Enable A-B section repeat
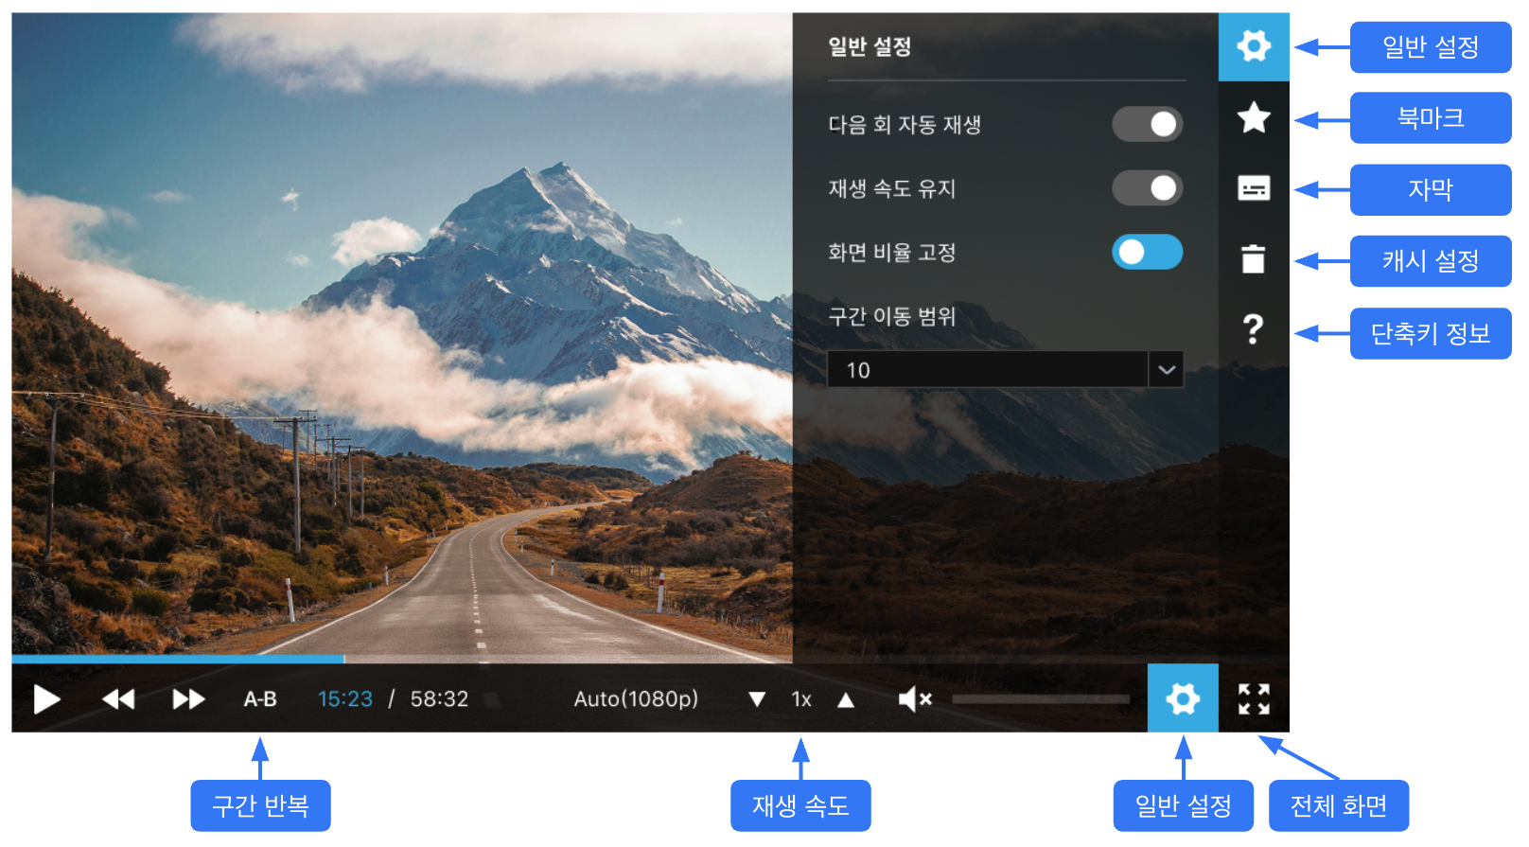The width and height of the screenshot is (1529, 847). point(260,699)
